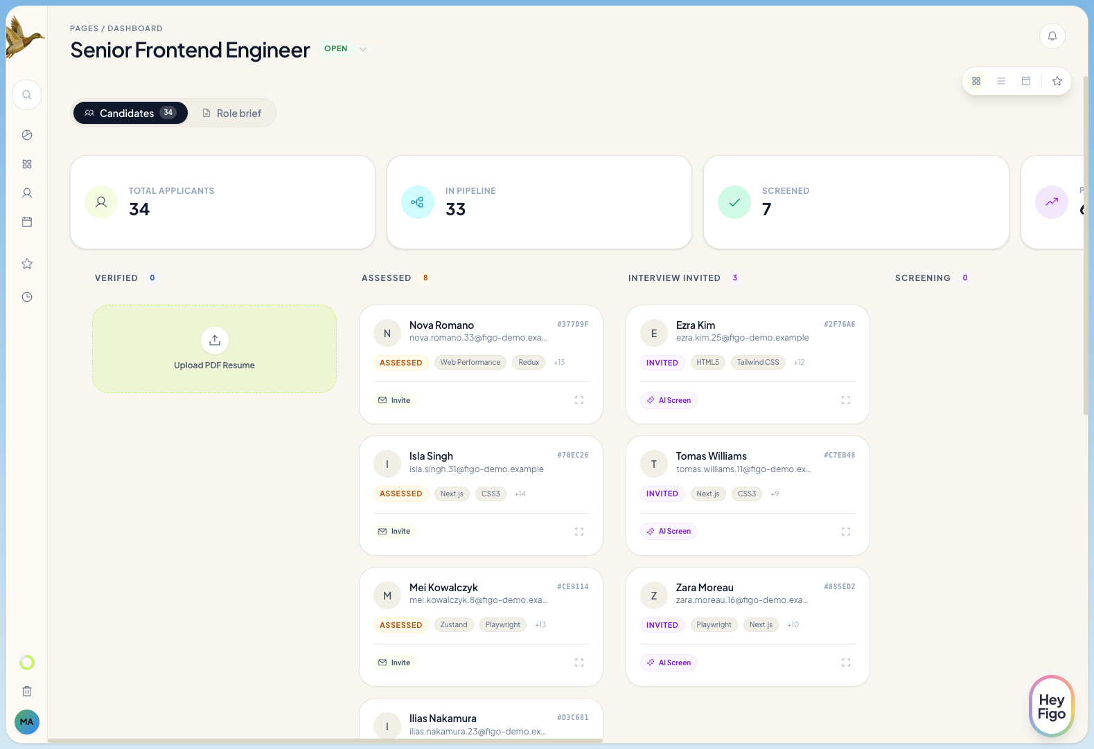Switch to calendar view layout

pos(1026,81)
